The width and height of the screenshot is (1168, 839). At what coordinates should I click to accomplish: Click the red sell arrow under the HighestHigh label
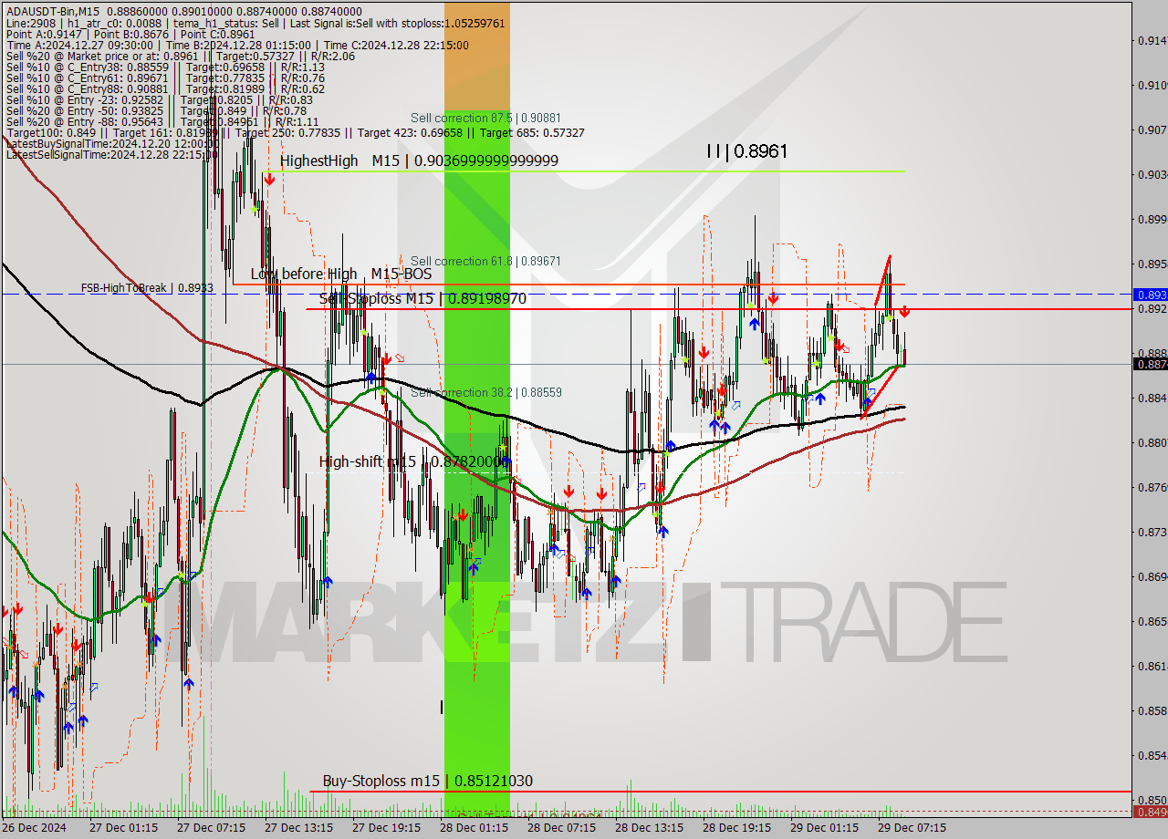pyautogui.click(x=269, y=180)
